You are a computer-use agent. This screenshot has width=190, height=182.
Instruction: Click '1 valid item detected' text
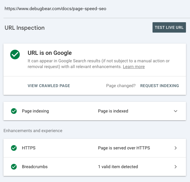(x=118, y=167)
